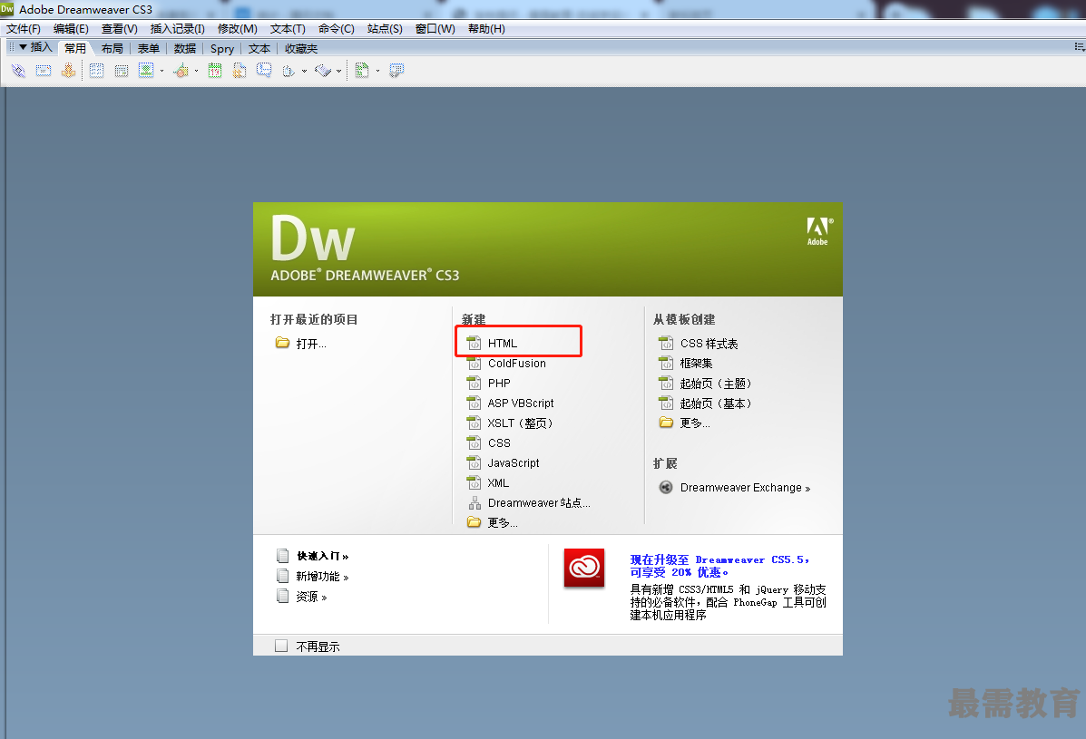Image resolution: width=1086 pixels, height=739 pixels.
Task: Switch to the 布局 insert tab
Action: click(x=113, y=48)
